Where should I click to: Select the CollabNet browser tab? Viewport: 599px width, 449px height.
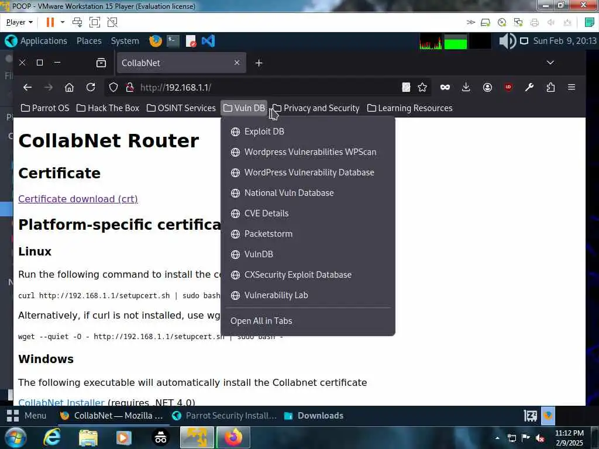coord(181,63)
